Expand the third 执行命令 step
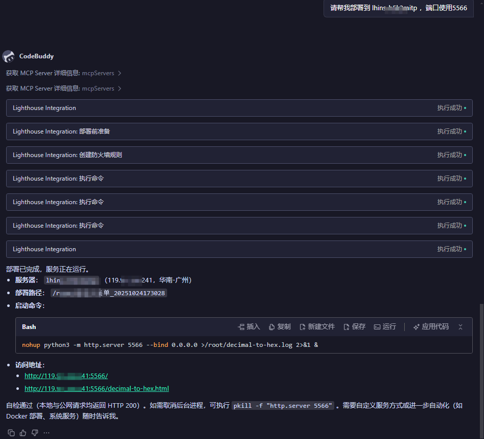 pyautogui.click(x=239, y=226)
